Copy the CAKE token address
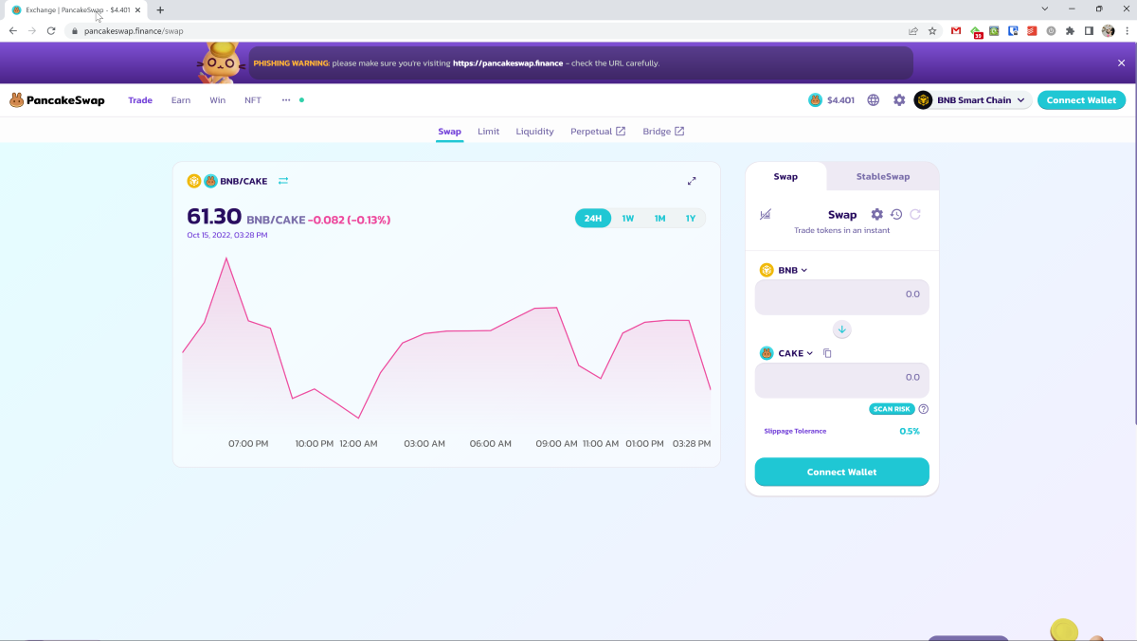Screen dimensions: 1137x641 click(x=827, y=353)
